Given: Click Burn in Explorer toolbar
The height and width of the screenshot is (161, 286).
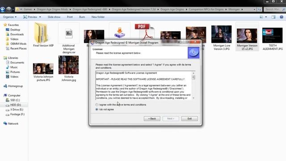Looking at the screenshot, I should [x=82, y=17].
